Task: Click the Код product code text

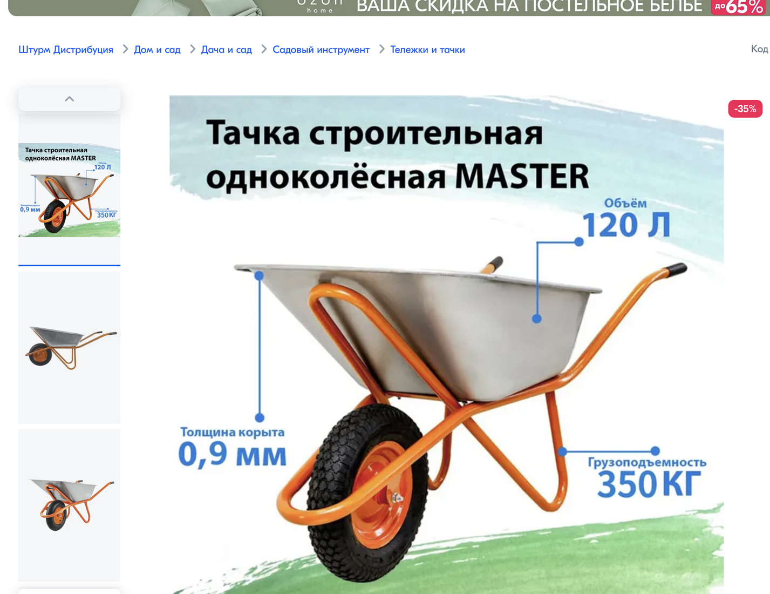Action: pyautogui.click(x=759, y=49)
